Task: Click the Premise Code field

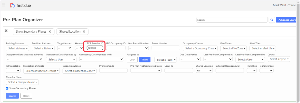Action: [113, 70]
